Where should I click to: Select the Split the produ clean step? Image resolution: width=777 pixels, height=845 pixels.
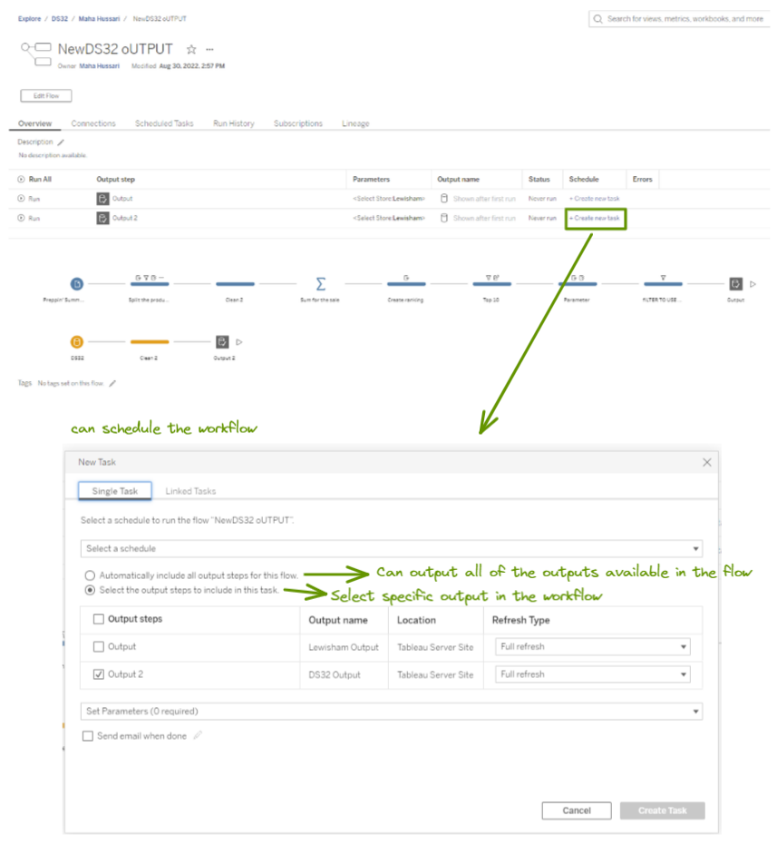(x=150, y=283)
